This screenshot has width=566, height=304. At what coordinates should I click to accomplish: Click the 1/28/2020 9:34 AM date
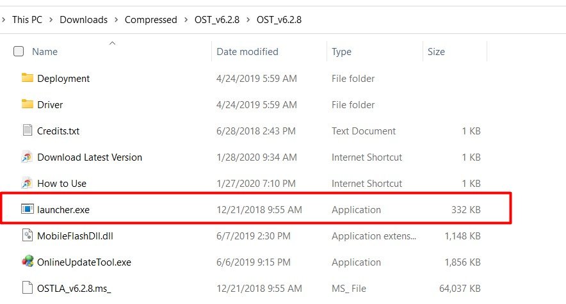tap(257, 157)
